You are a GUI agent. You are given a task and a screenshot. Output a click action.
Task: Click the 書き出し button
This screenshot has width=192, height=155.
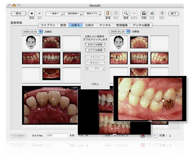pos(95,63)
